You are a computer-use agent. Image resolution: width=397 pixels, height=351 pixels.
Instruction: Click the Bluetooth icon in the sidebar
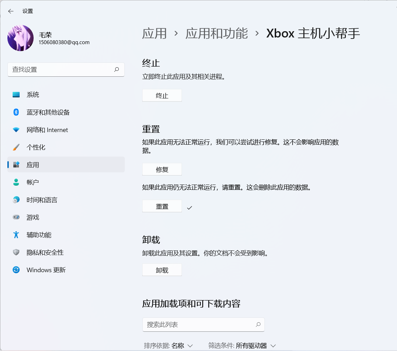(16, 112)
